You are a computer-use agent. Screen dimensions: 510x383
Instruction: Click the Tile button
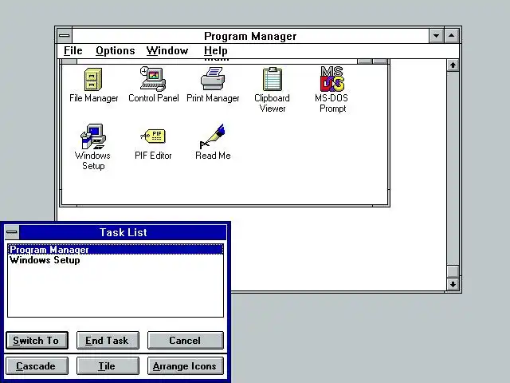tap(108, 366)
